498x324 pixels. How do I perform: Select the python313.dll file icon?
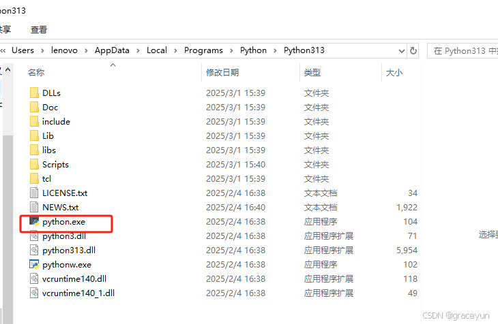point(34,250)
